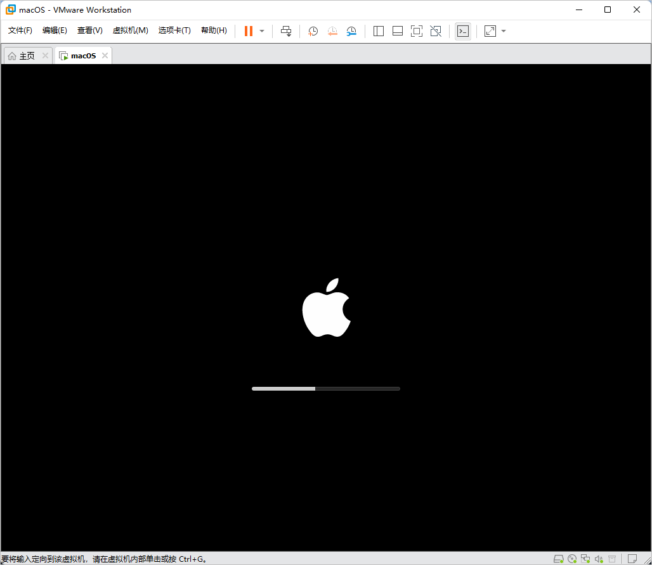Click the Apple logo in the VM
652x565 pixels.
[x=327, y=308]
